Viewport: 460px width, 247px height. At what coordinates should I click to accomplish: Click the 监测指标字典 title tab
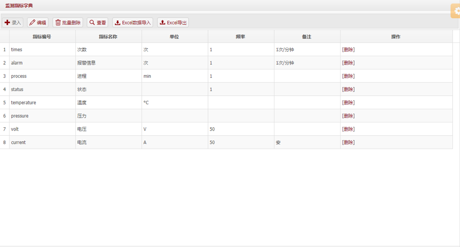pos(19,6)
